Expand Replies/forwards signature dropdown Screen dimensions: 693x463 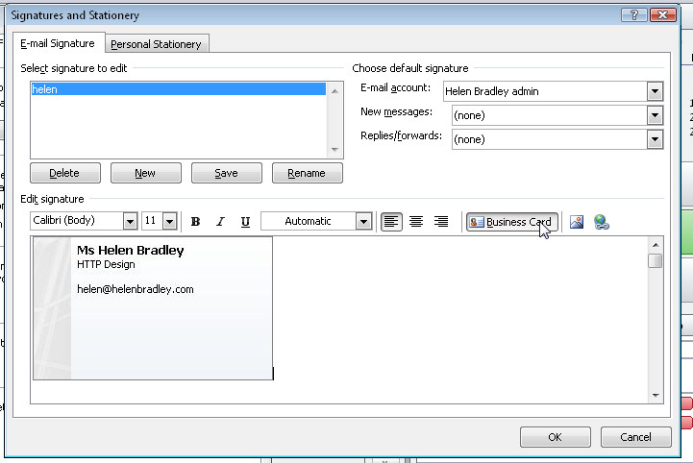(x=655, y=139)
